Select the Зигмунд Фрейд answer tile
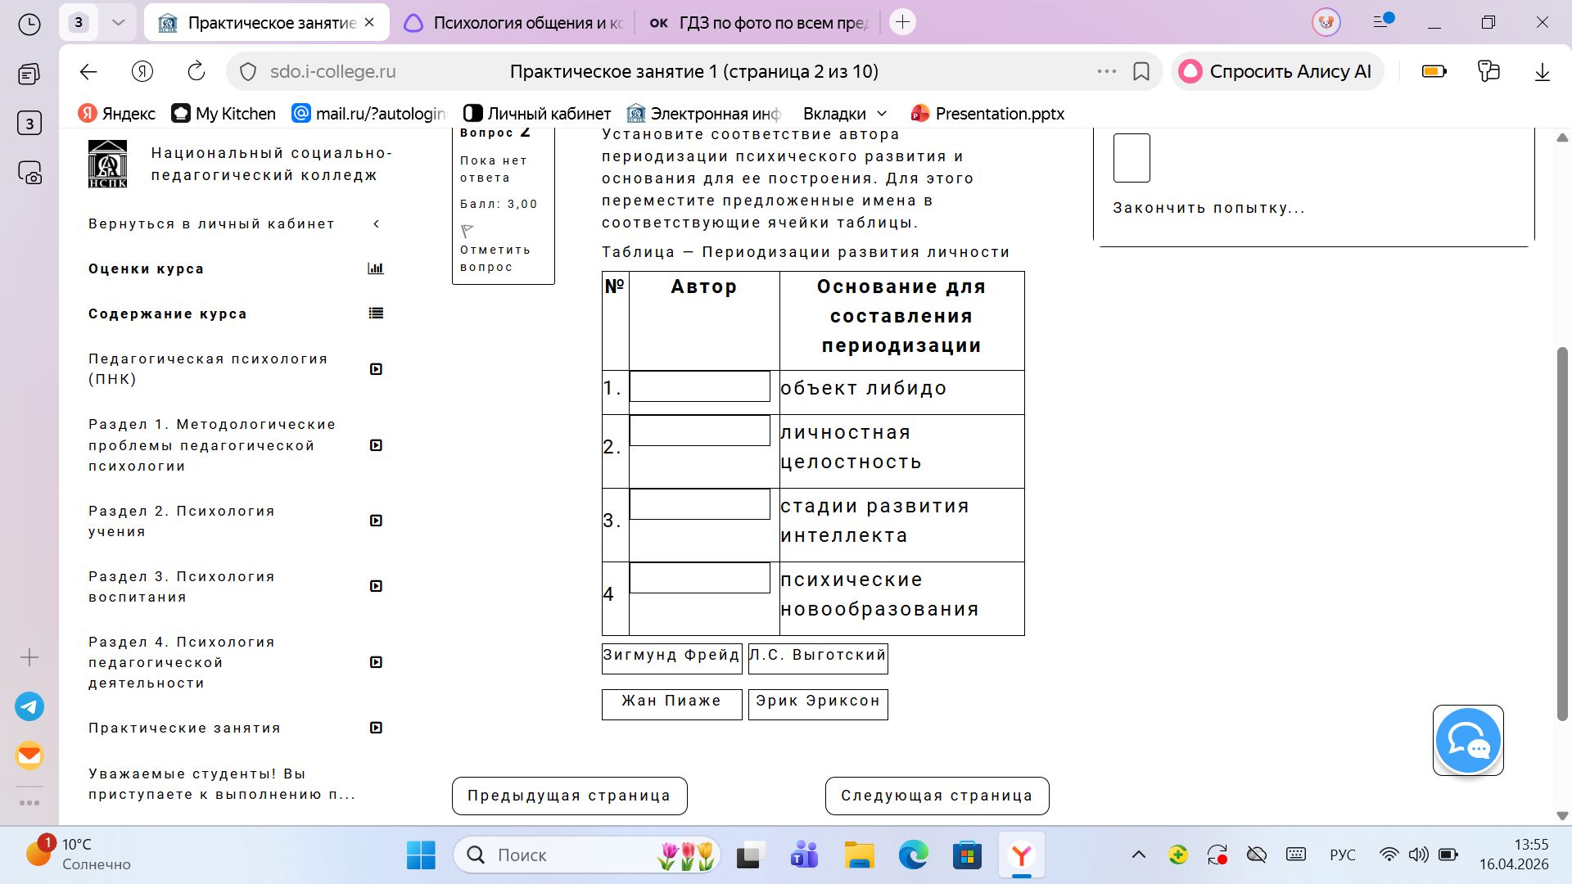Viewport: 1572px width, 884px height. [x=672, y=658]
